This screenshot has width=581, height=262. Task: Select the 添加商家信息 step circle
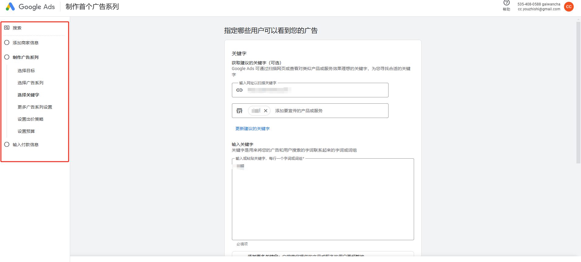[x=7, y=42]
